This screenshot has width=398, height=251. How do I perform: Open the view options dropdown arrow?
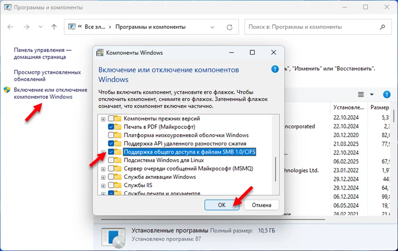372,94
